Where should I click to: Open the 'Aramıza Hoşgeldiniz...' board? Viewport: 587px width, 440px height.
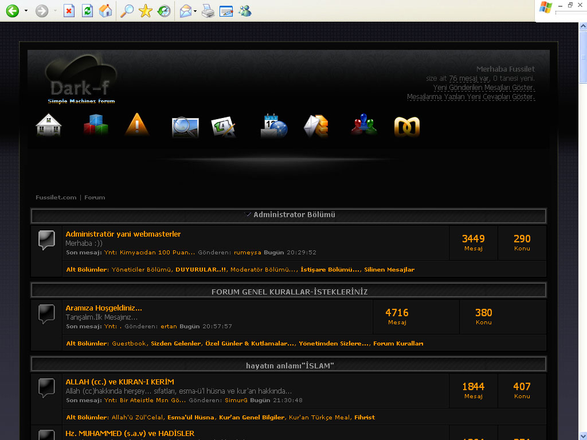click(104, 308)
